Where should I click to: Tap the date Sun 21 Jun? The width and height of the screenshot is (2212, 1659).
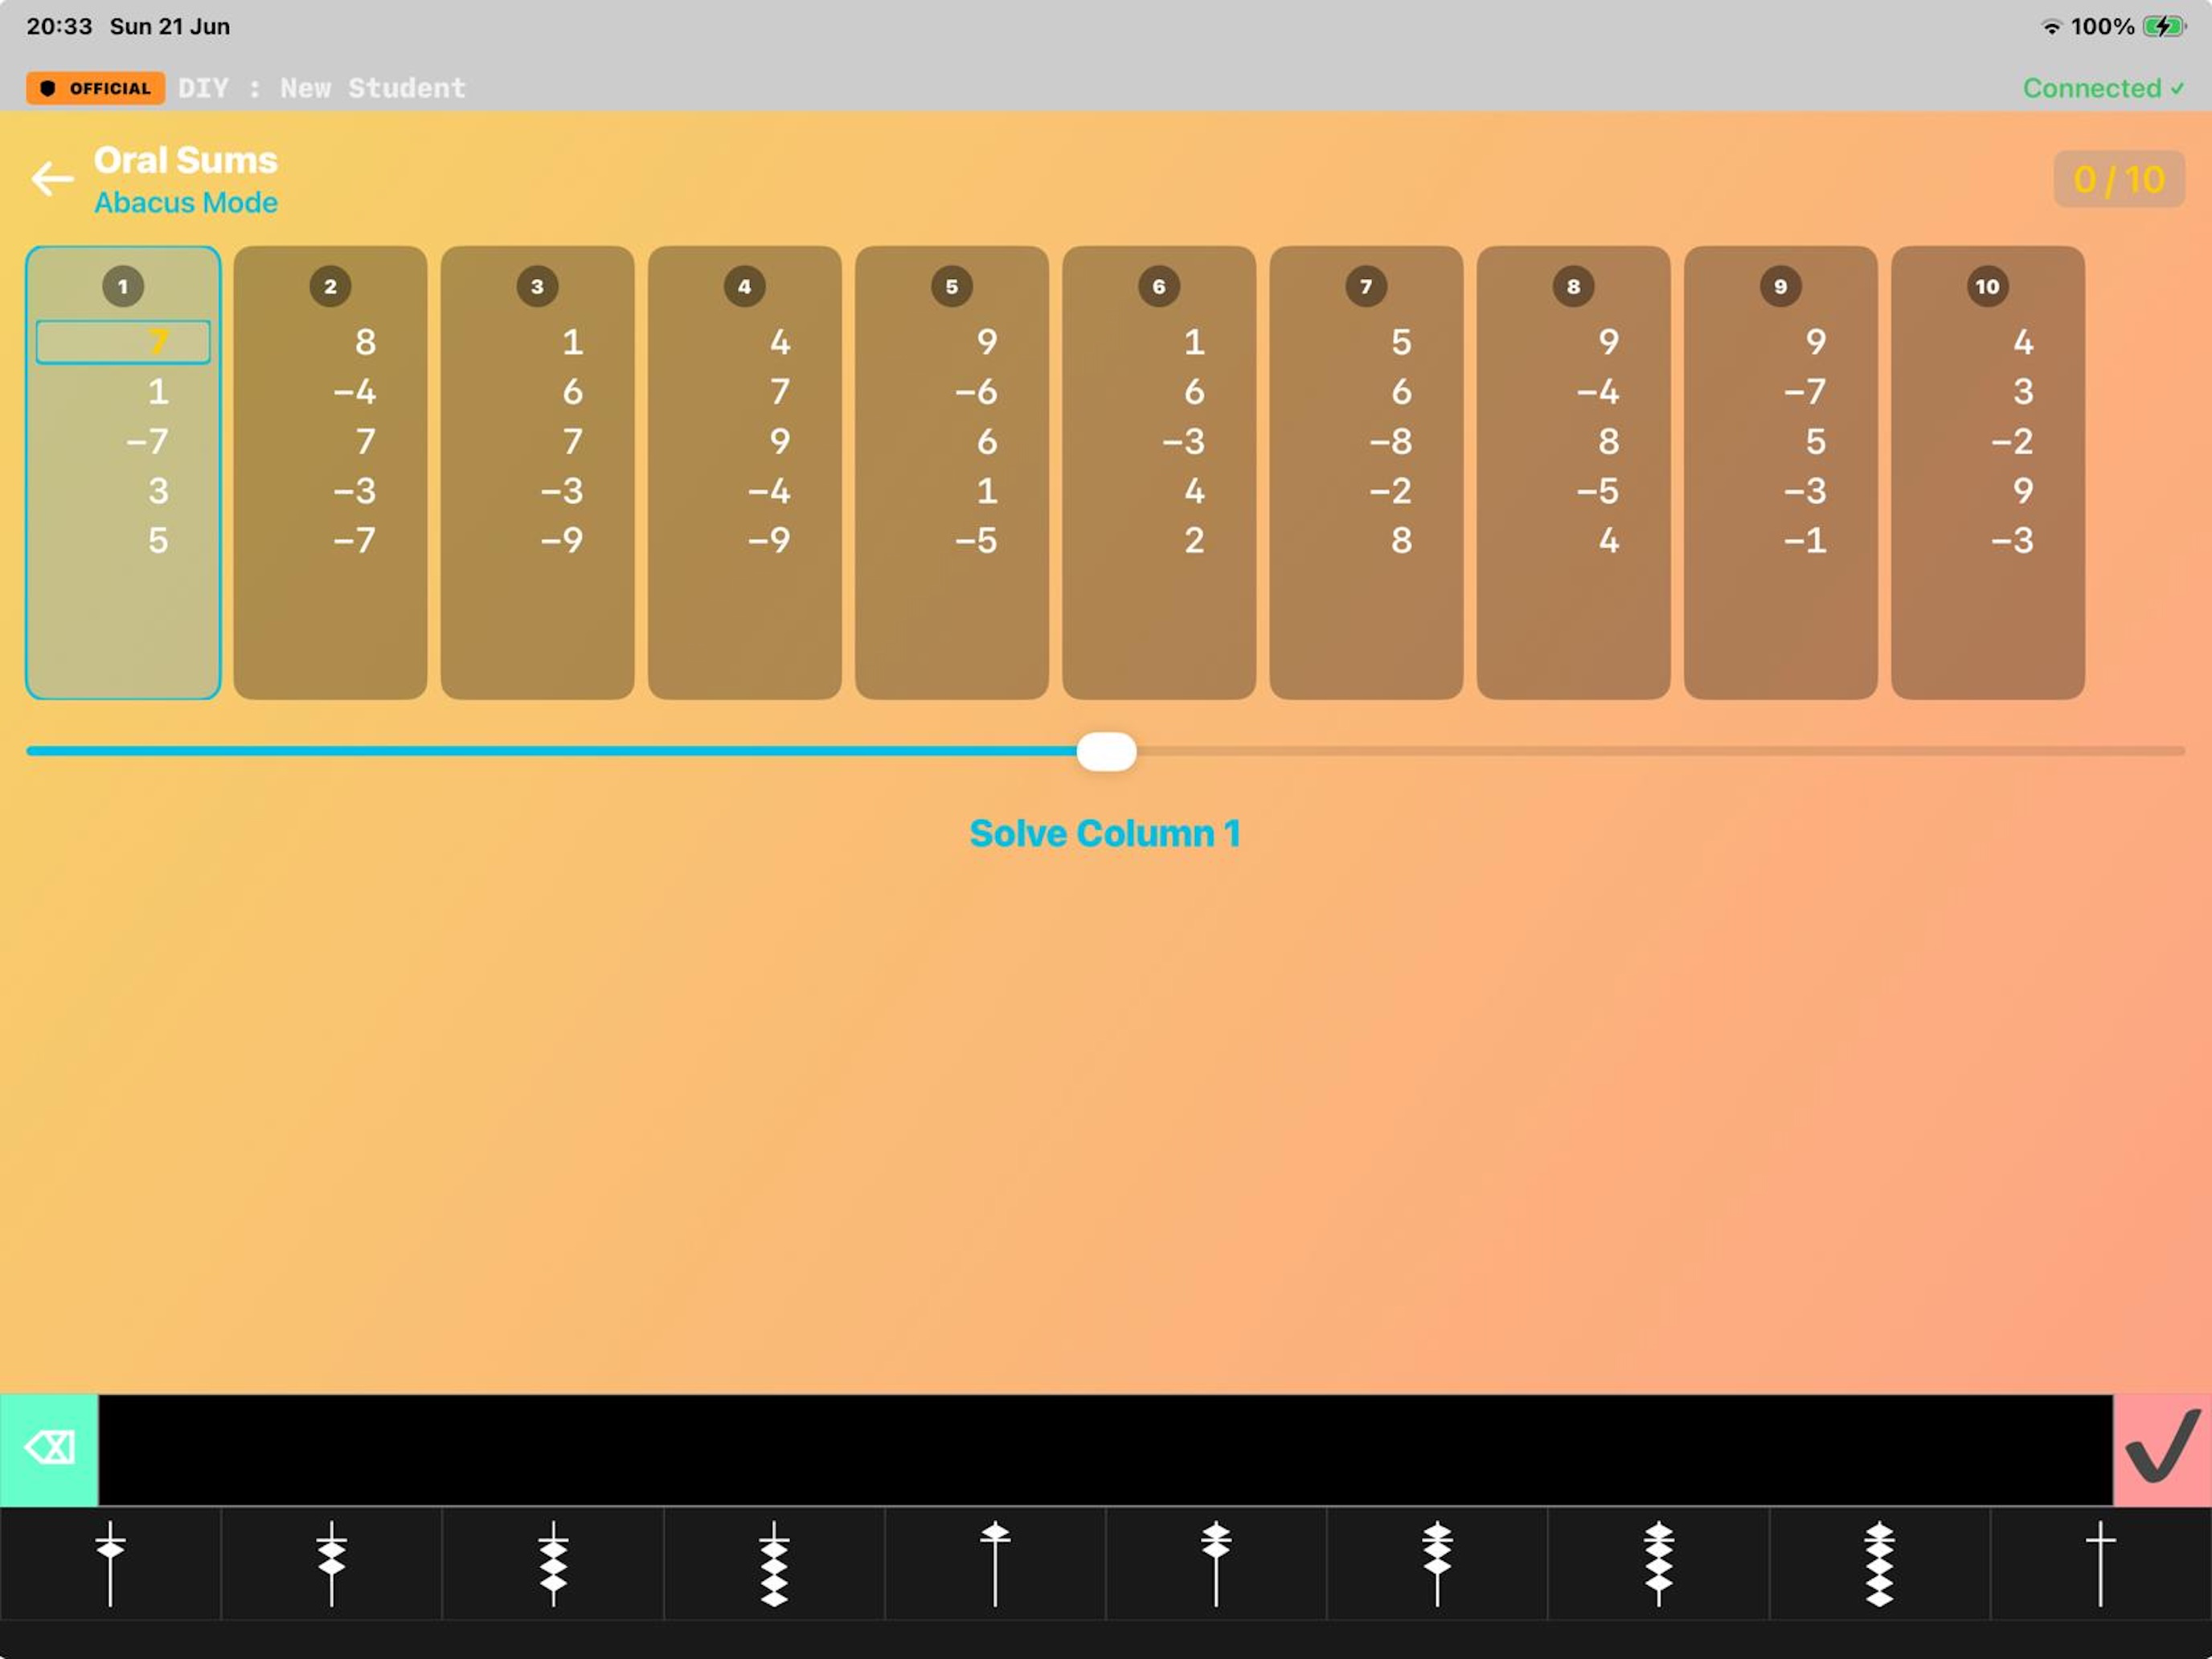click(170, 26)
